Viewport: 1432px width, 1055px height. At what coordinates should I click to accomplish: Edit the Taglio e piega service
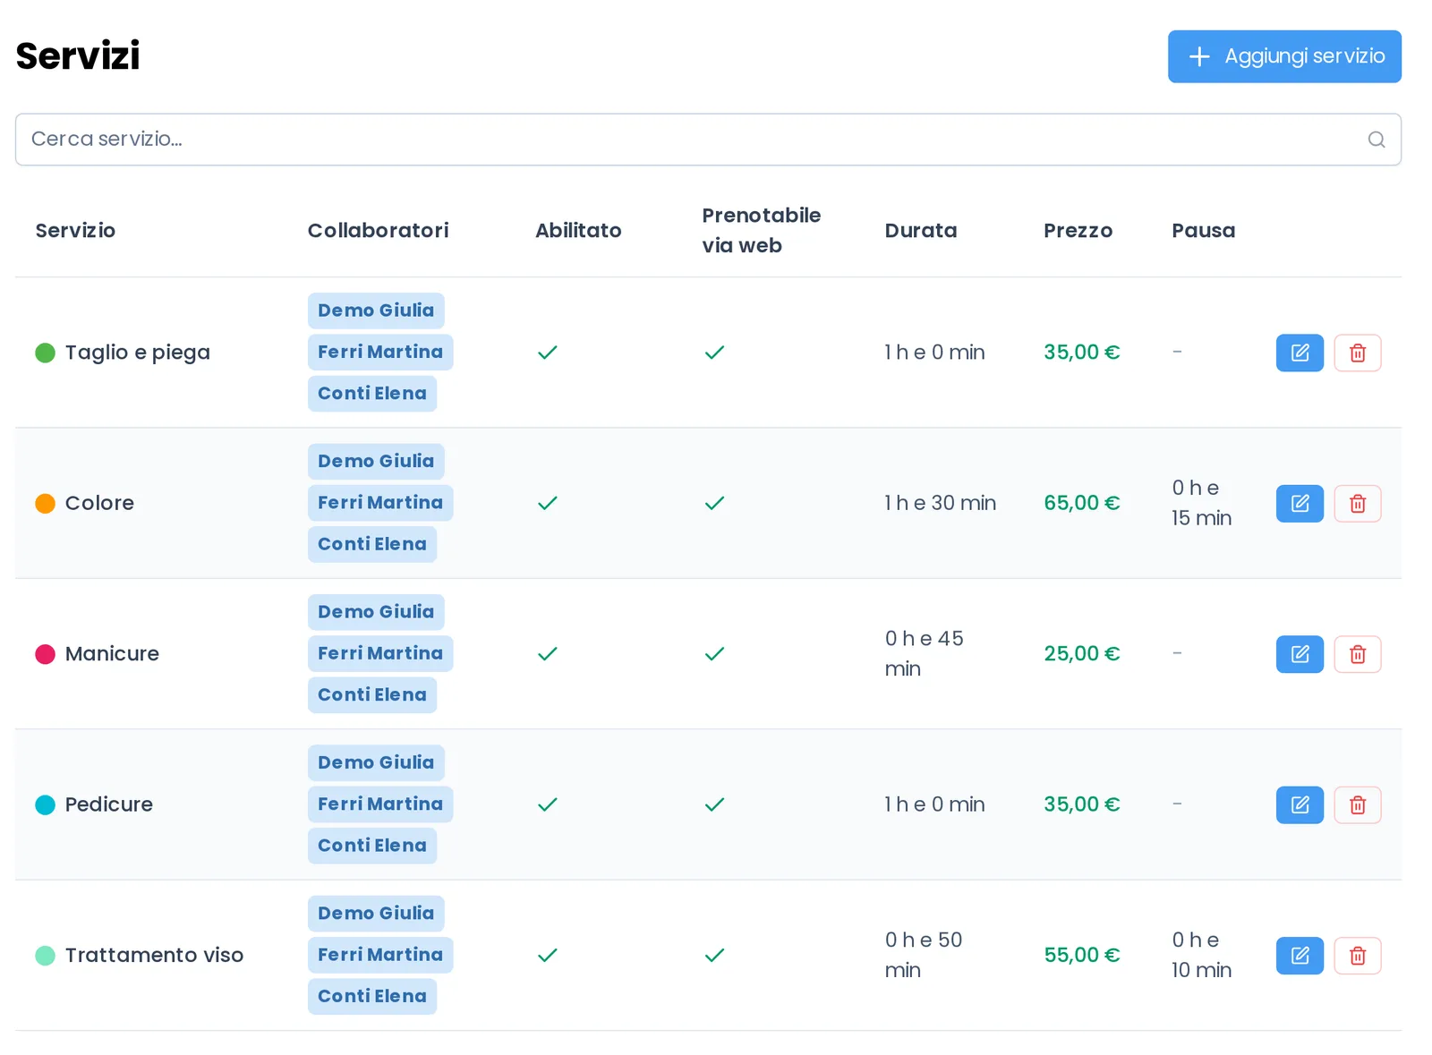coord(1300,353)
